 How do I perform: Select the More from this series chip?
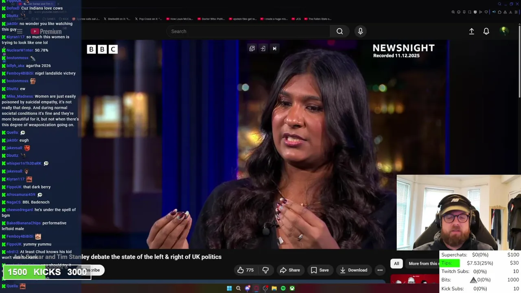point(422,263)
